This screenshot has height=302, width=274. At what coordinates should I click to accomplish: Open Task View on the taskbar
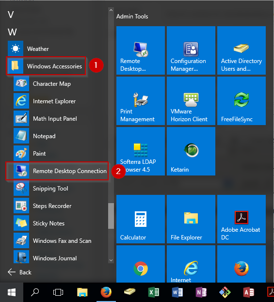click(58, 292)
